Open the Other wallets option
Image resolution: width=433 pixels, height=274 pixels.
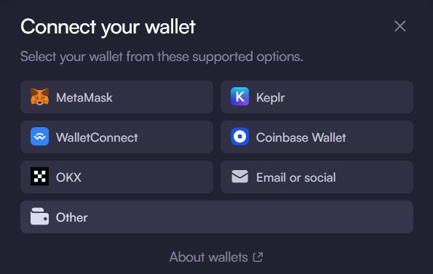click(x=217, y=217)
